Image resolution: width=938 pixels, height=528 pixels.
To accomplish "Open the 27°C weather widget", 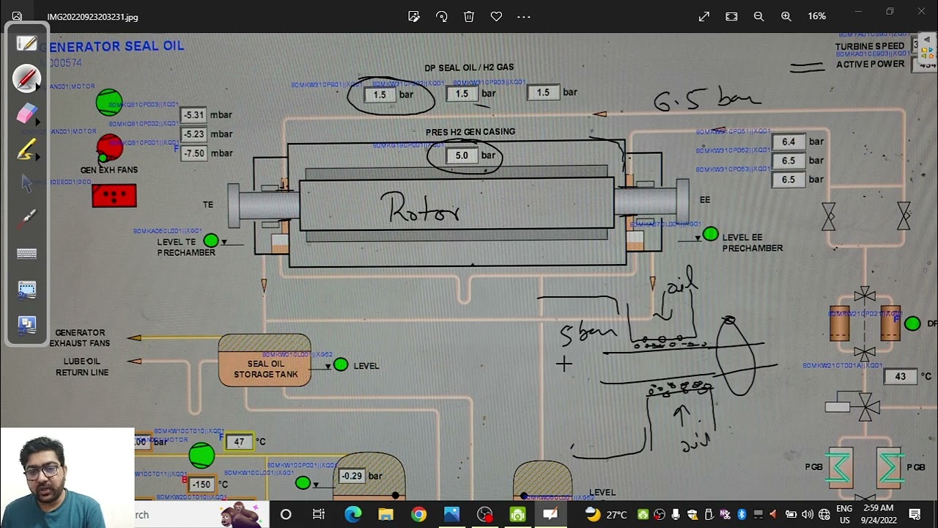I will pyautogui.click(x=607, y=514).
